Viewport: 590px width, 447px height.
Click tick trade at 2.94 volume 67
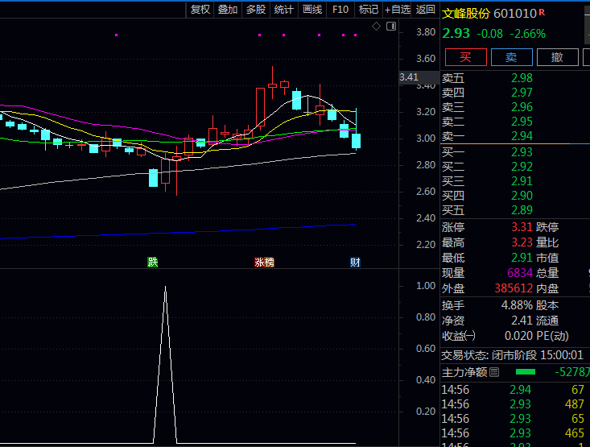click(512, 390)
